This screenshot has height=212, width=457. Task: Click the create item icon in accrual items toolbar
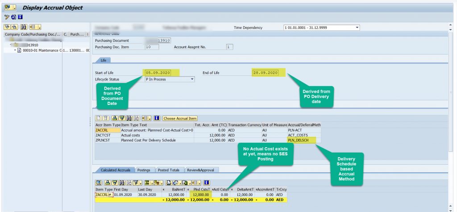coord(99,118)
